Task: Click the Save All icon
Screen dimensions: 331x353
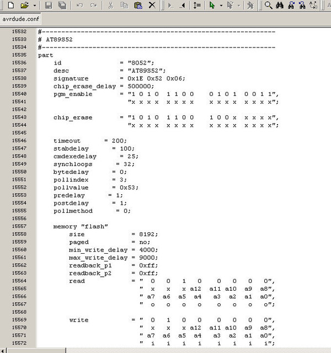Action: (x=62, y=5)
